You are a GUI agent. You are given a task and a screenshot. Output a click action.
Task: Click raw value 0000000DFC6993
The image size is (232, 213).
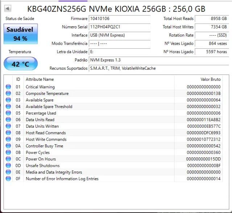click(x=204, y=133)
